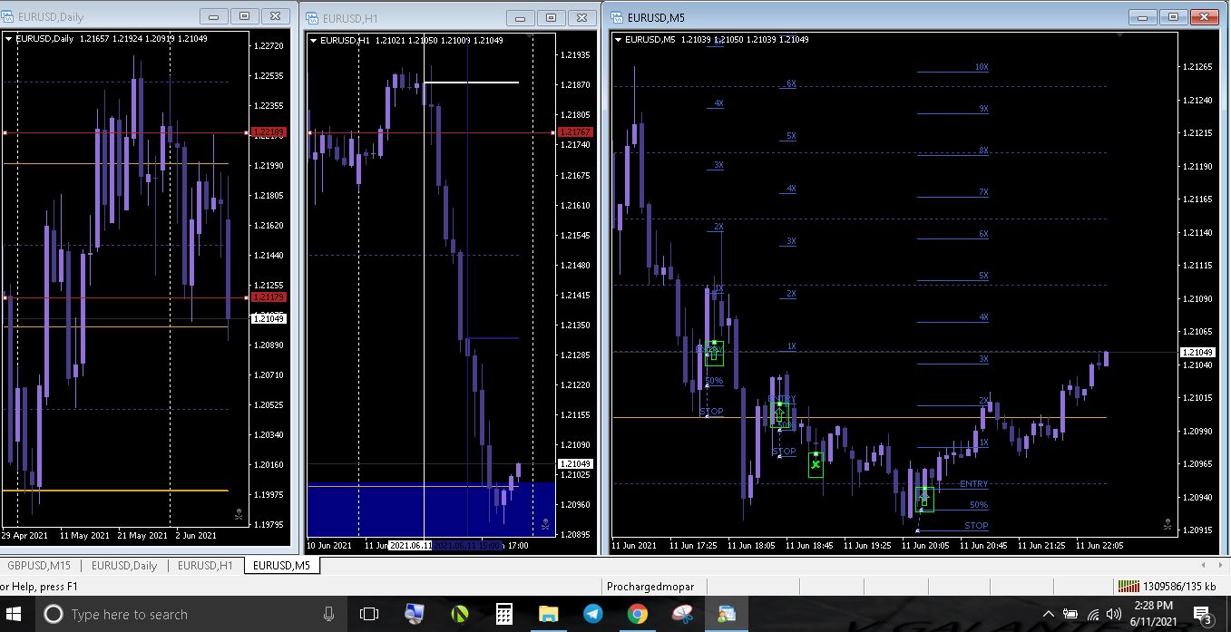Screen dimensions: 1231x632
Task: Switch to the EURUSD,H1 tab
Action: click(205, 566)
